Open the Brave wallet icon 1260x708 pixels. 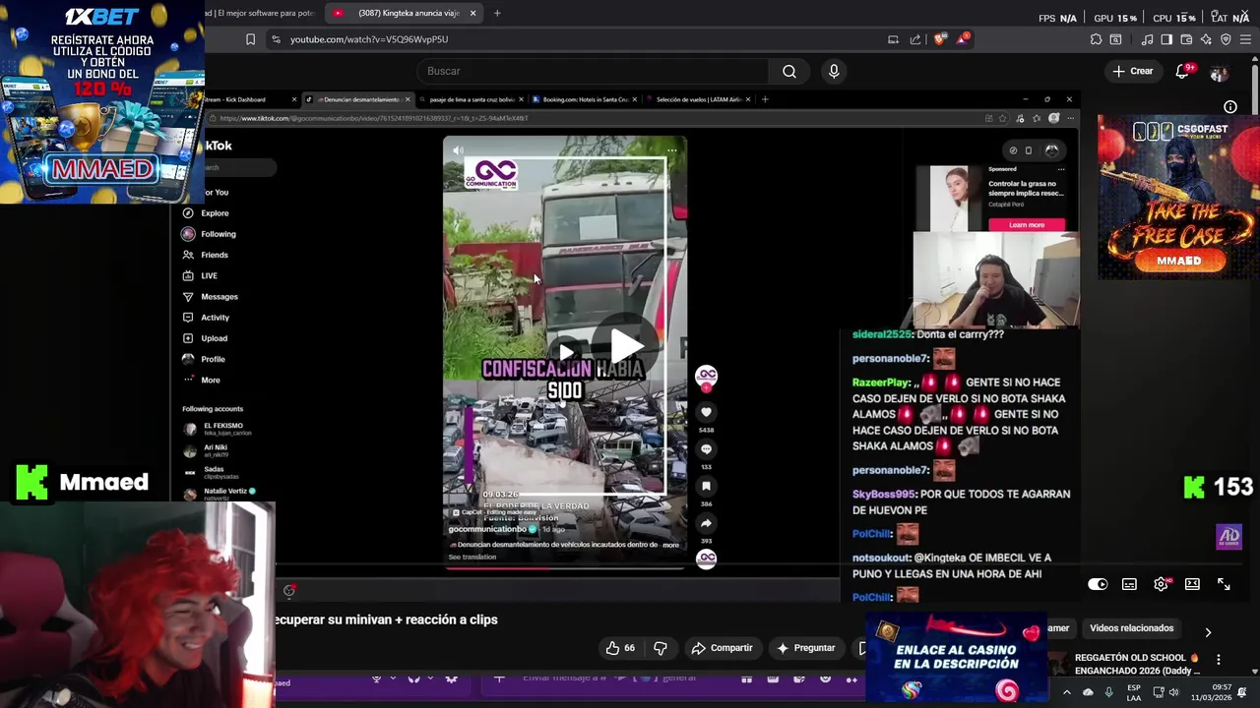(1186, 39)
